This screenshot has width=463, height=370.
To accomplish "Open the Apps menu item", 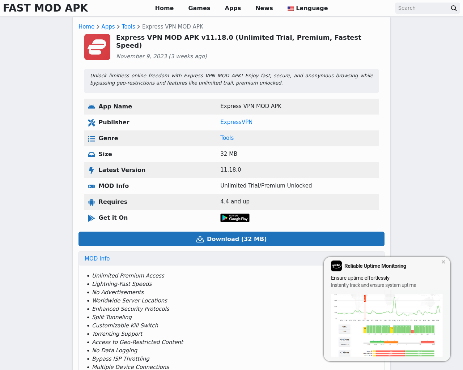I will 233,8.
